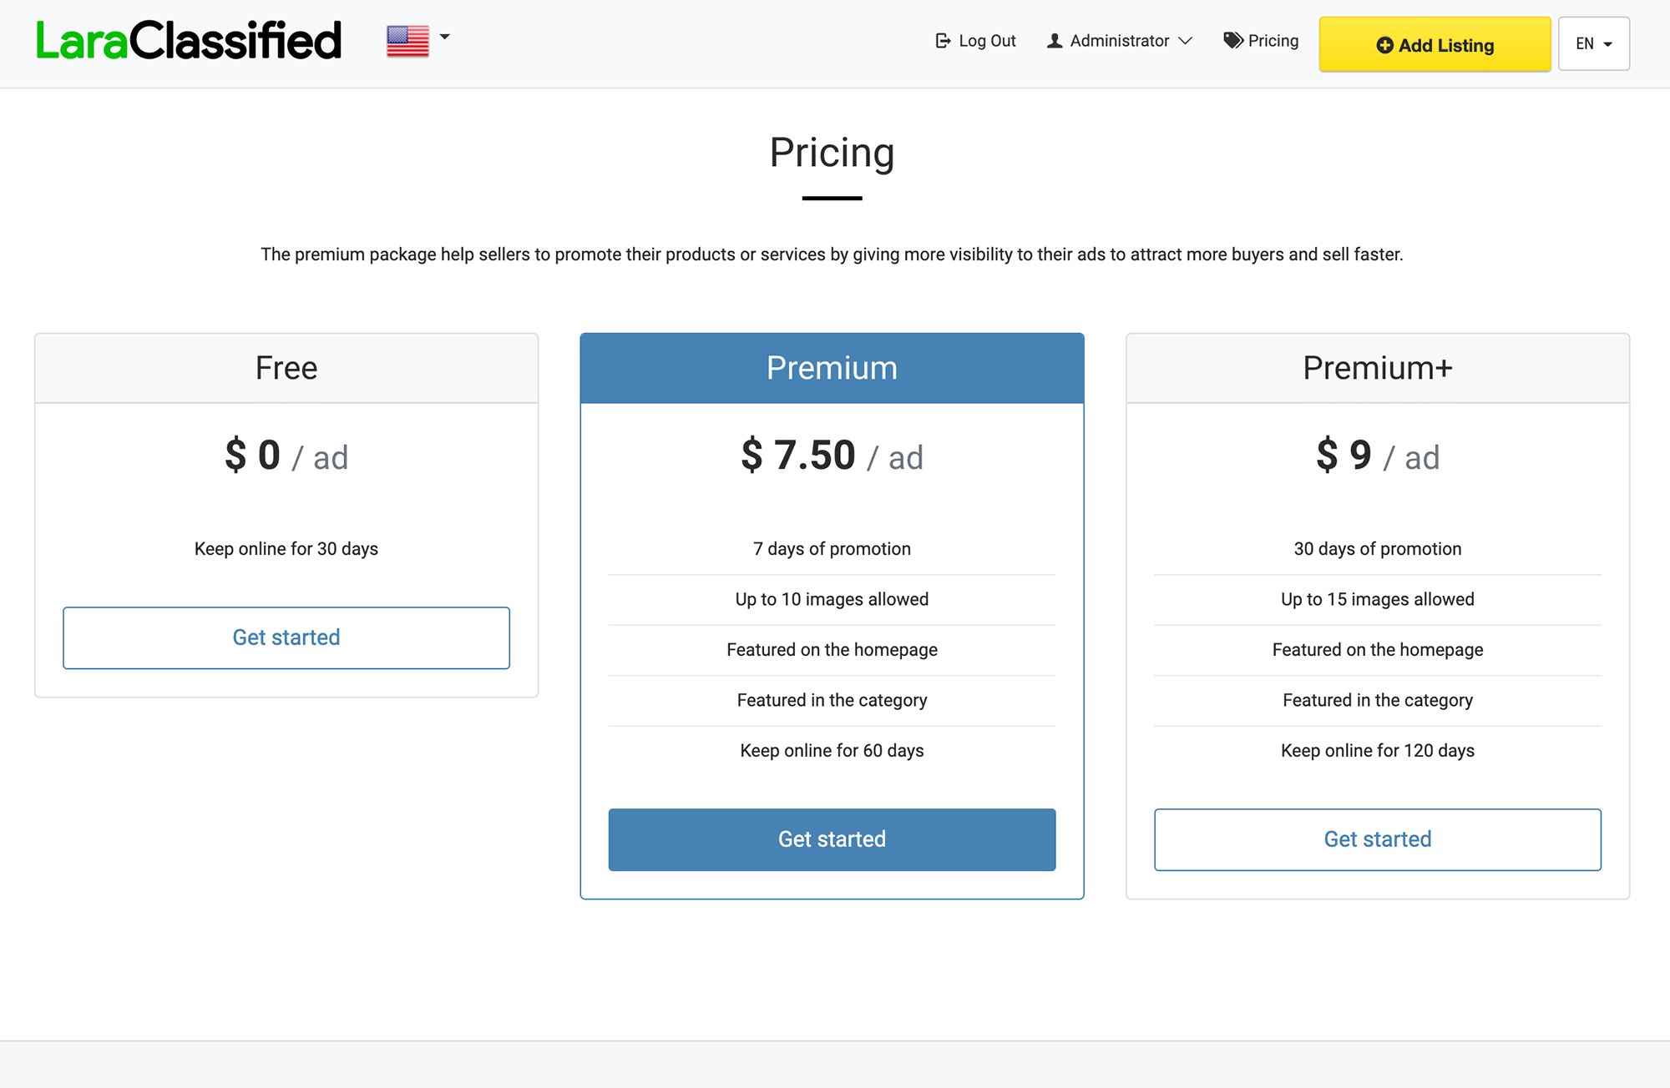Expand the Administrator account chevron
The height and width of the screenshot is (1088, 1670).
tap(1185, 41)
